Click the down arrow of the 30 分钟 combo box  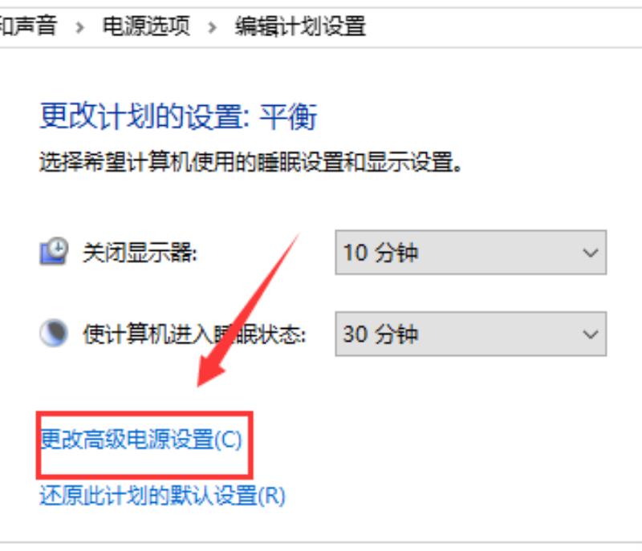pyautogui.click(x=591, y=334)
